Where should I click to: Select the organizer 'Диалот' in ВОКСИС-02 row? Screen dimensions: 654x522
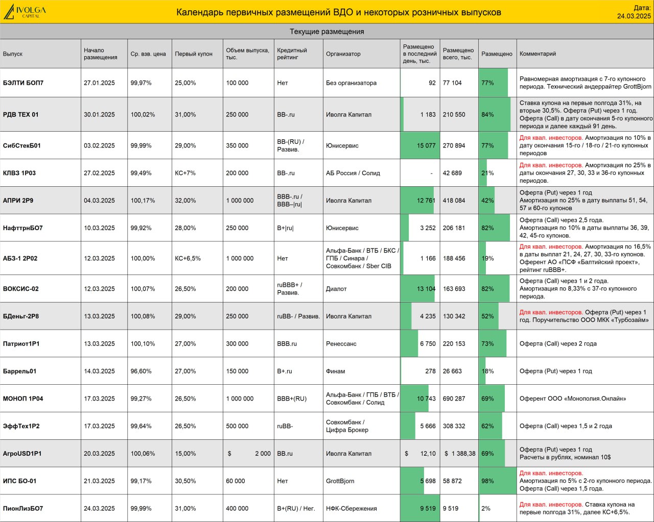[x=336, y=289]
